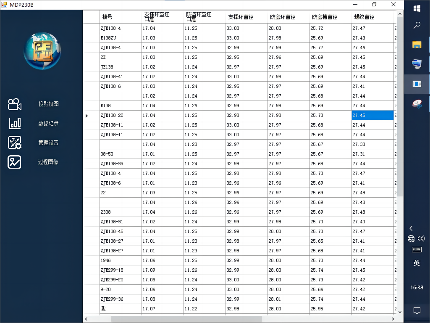This screenshot has width=430, height=323.
Task: Click the PFTW globe logo
Action: 42,51
